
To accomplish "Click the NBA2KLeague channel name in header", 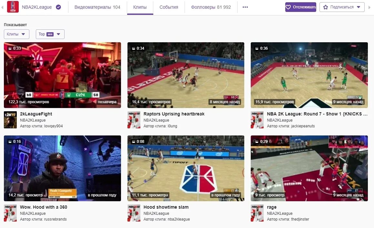I will (37, 7).
